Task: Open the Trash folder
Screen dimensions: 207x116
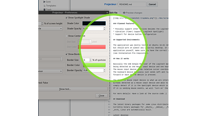Action: (48, 10)
